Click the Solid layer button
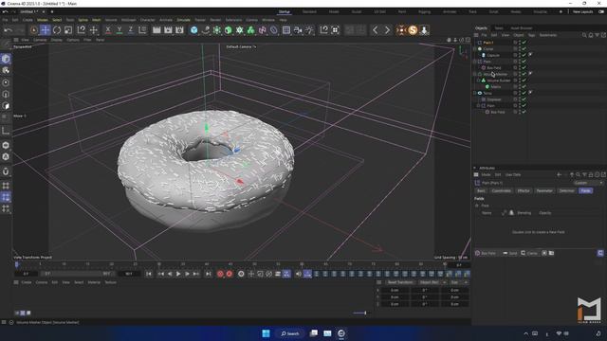 [x=510, y=253]
